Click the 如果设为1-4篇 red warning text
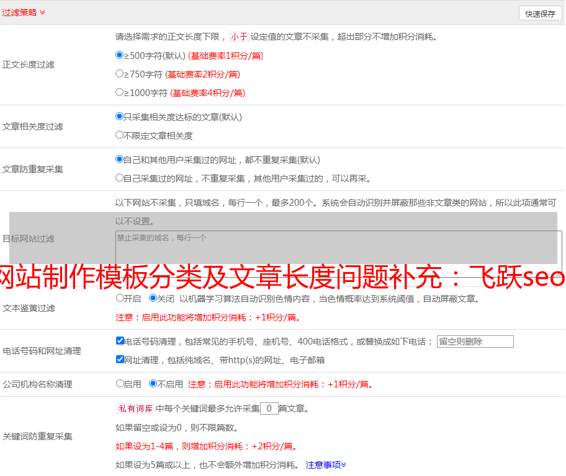This screenshot has width=566, height=476. click(x=207, y=446)
